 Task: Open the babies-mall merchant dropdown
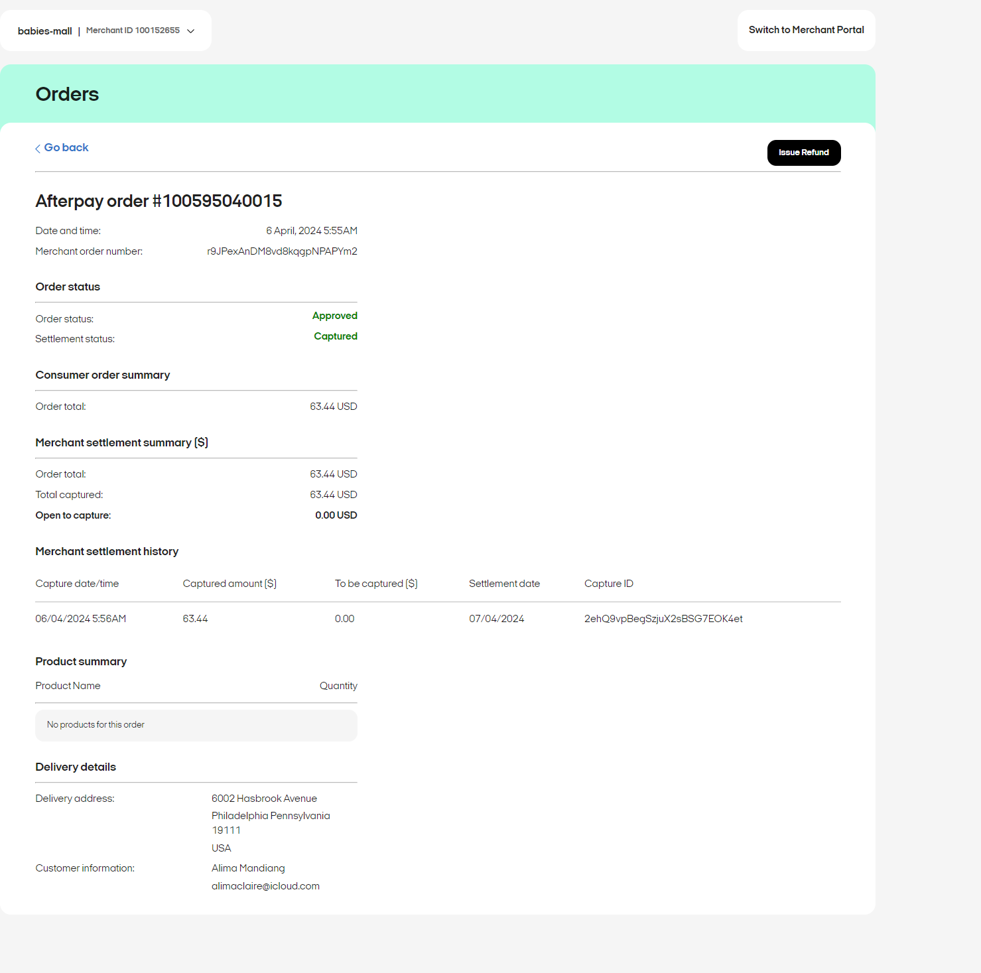point(106,31)
